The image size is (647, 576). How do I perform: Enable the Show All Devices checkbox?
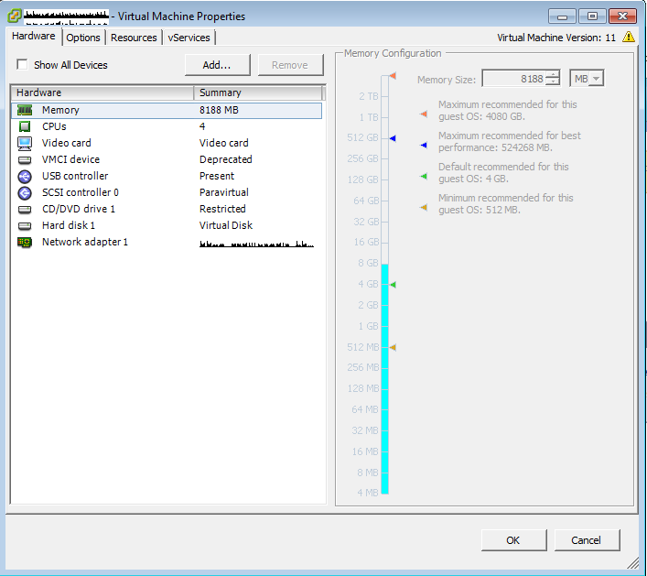pos(22,65)
